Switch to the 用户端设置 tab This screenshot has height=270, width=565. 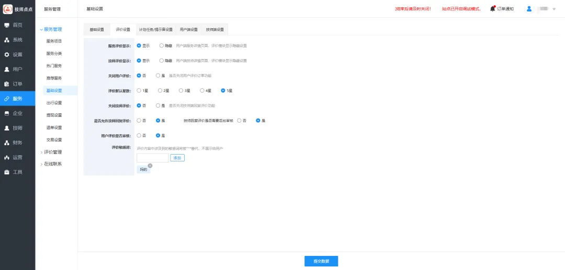tap(188, 29)
